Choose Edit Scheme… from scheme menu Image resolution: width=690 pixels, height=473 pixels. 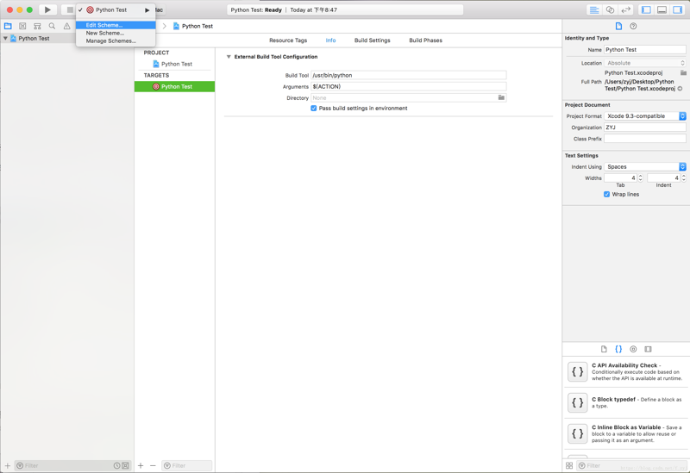coord(116,25)
